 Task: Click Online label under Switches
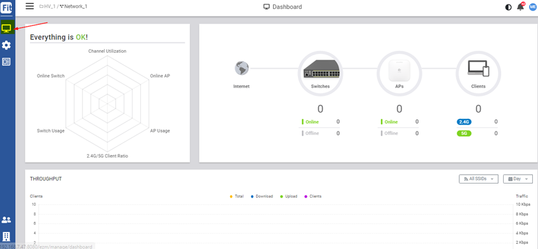[313, 122]
